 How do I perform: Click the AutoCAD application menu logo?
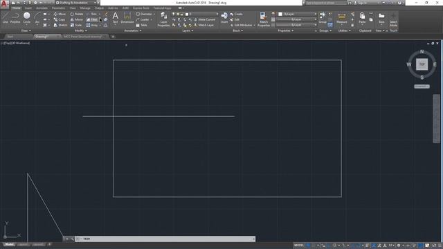click(x=4, y=4)
